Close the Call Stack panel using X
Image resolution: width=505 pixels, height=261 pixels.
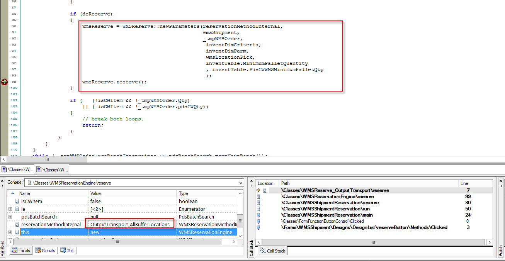[x=252, y=181]
